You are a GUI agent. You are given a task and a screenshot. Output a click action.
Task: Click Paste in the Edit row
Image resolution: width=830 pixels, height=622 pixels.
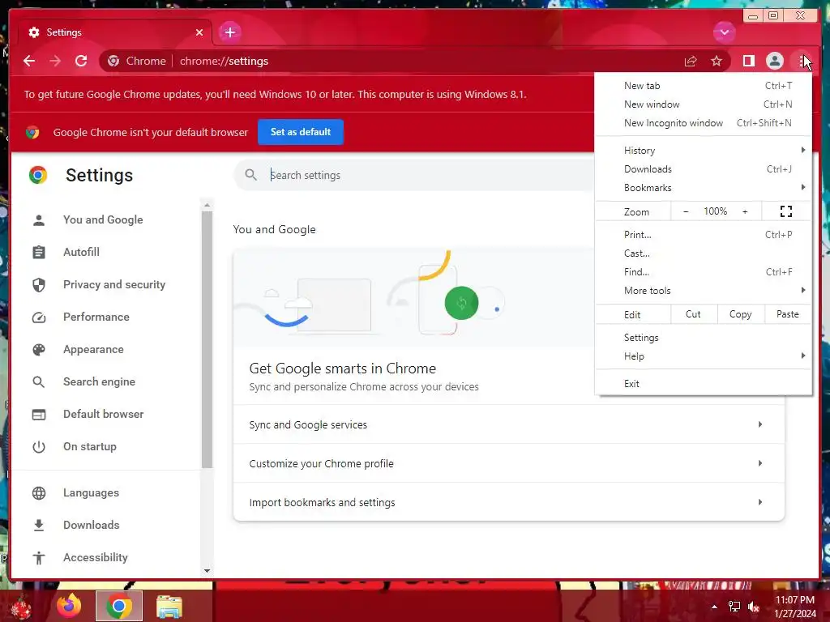[788, 314]
